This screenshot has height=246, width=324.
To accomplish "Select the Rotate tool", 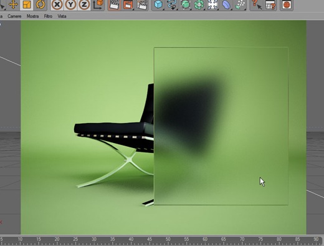I will (40, 4).
